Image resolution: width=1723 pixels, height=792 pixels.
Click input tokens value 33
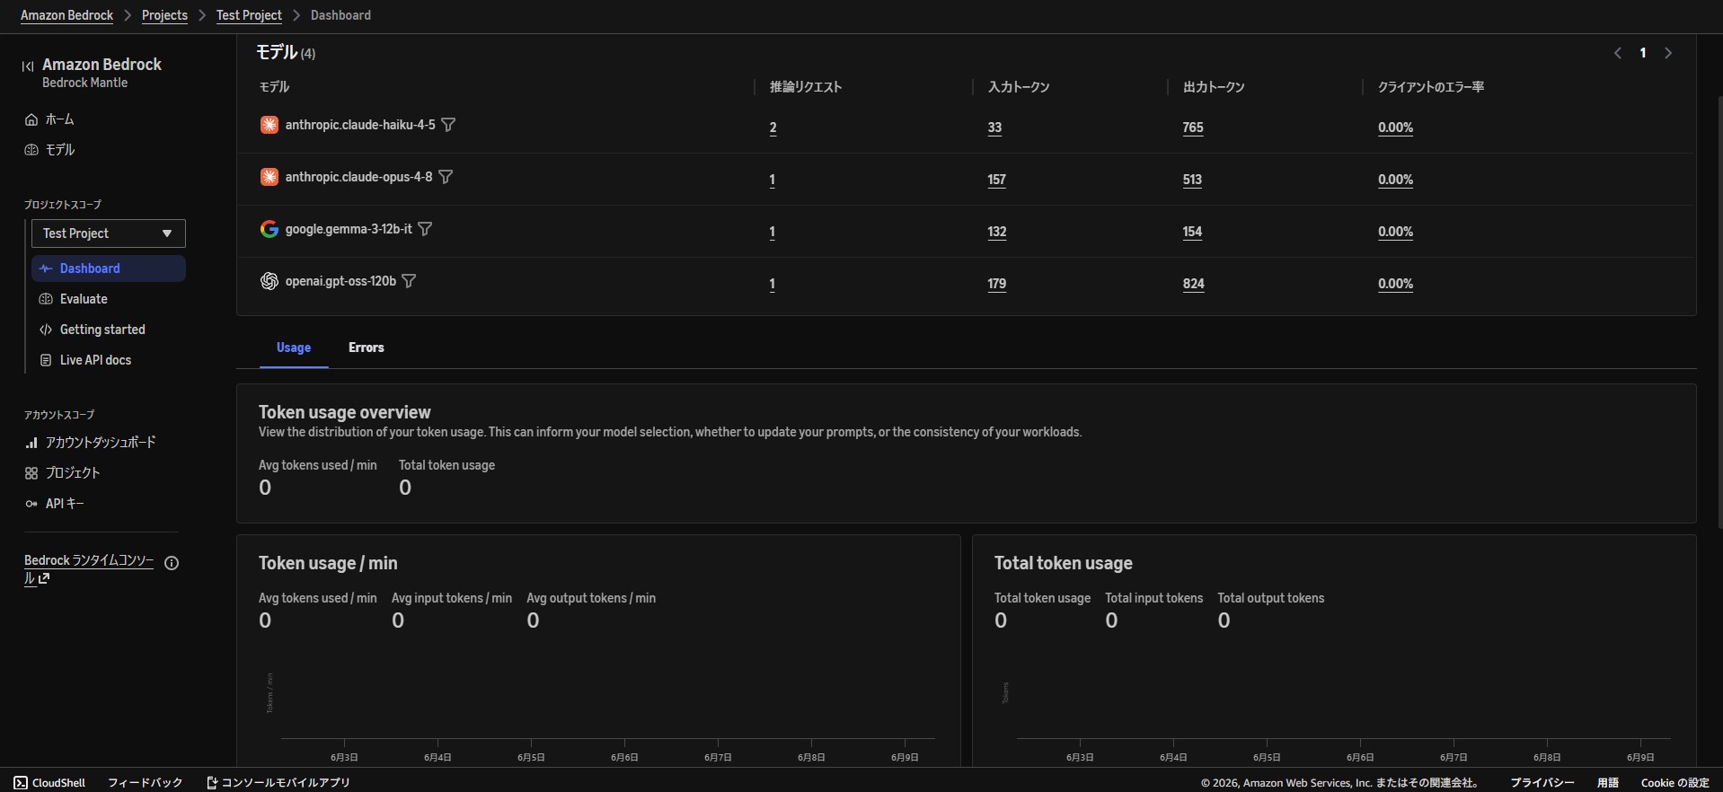[994, 128]
